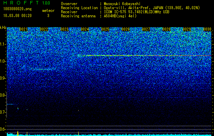This screenshot has height=136, width=214.
Task: Click the 0.8 frequency axis label
Action: [3, 95]
